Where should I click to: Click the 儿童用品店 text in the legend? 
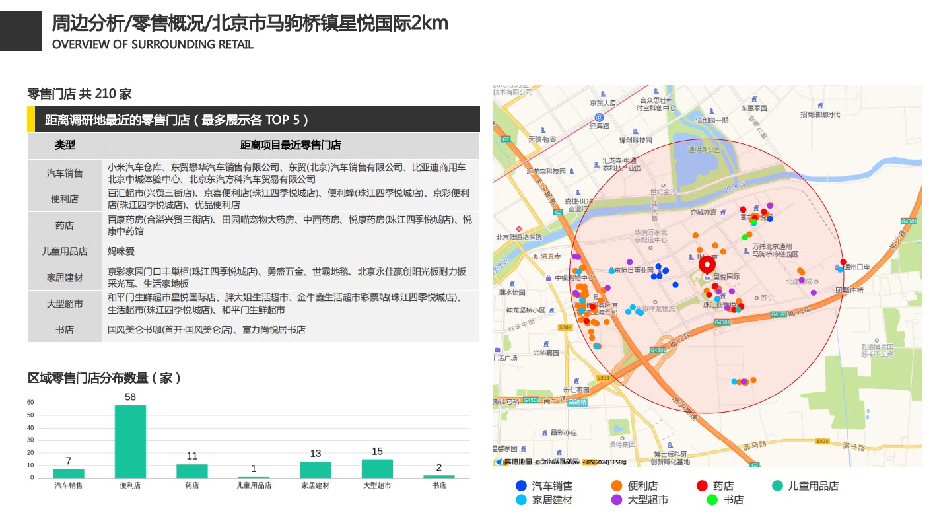(814, 486)
